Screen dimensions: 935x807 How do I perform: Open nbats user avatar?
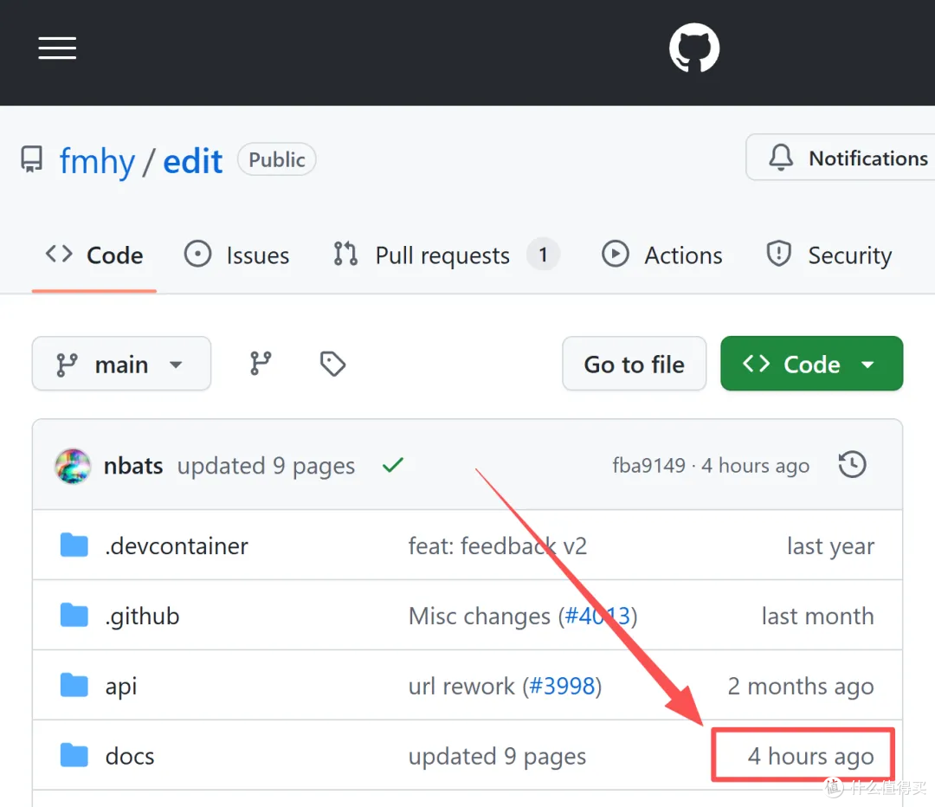(x=73, y=466)
